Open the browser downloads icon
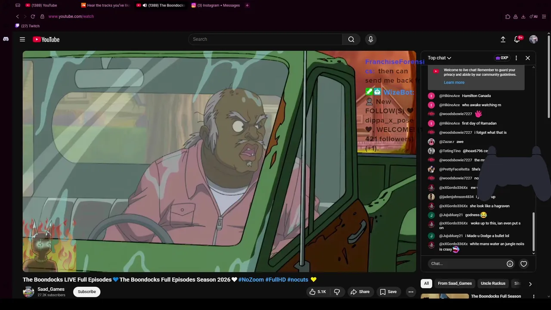The image size is (551, 310). [523, 16]
